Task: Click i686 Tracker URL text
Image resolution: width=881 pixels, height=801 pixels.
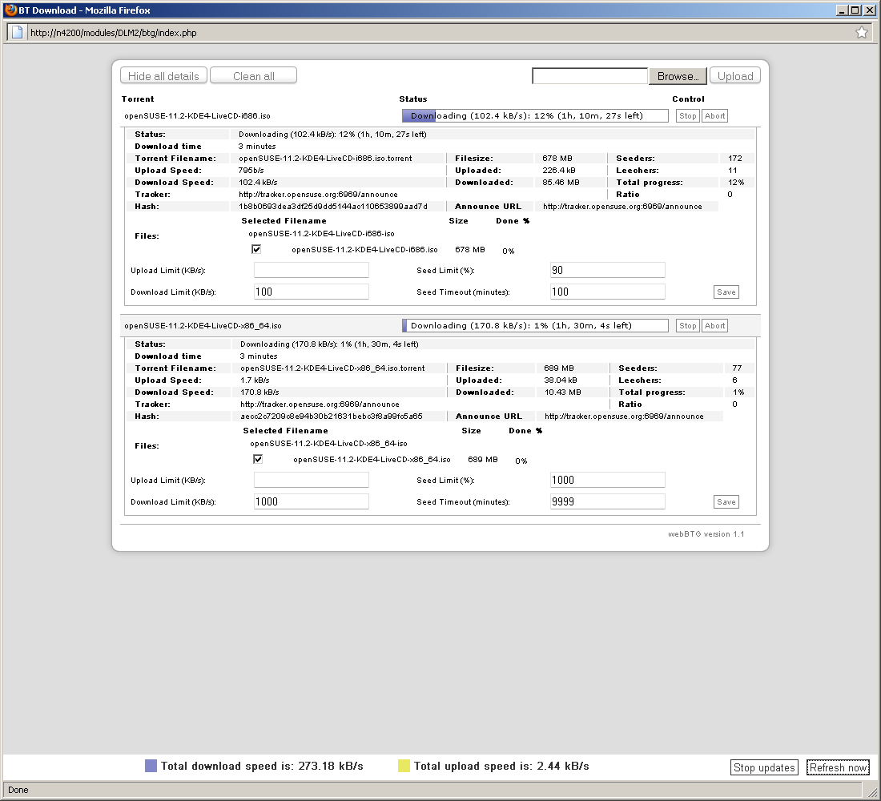Action: point(318,195)
